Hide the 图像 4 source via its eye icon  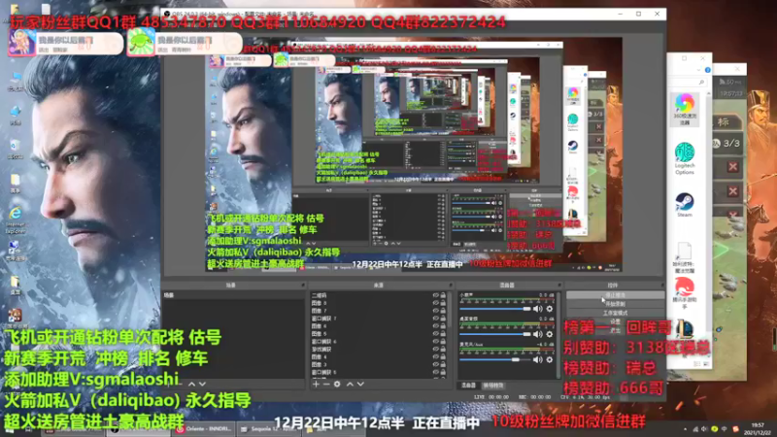pyautogui.click(x=435, y=356)
